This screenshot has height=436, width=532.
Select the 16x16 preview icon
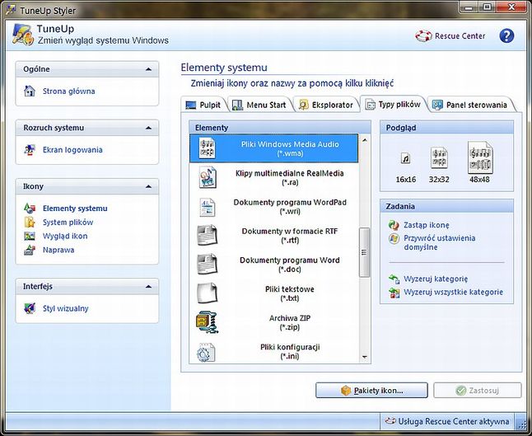[405, 158]
